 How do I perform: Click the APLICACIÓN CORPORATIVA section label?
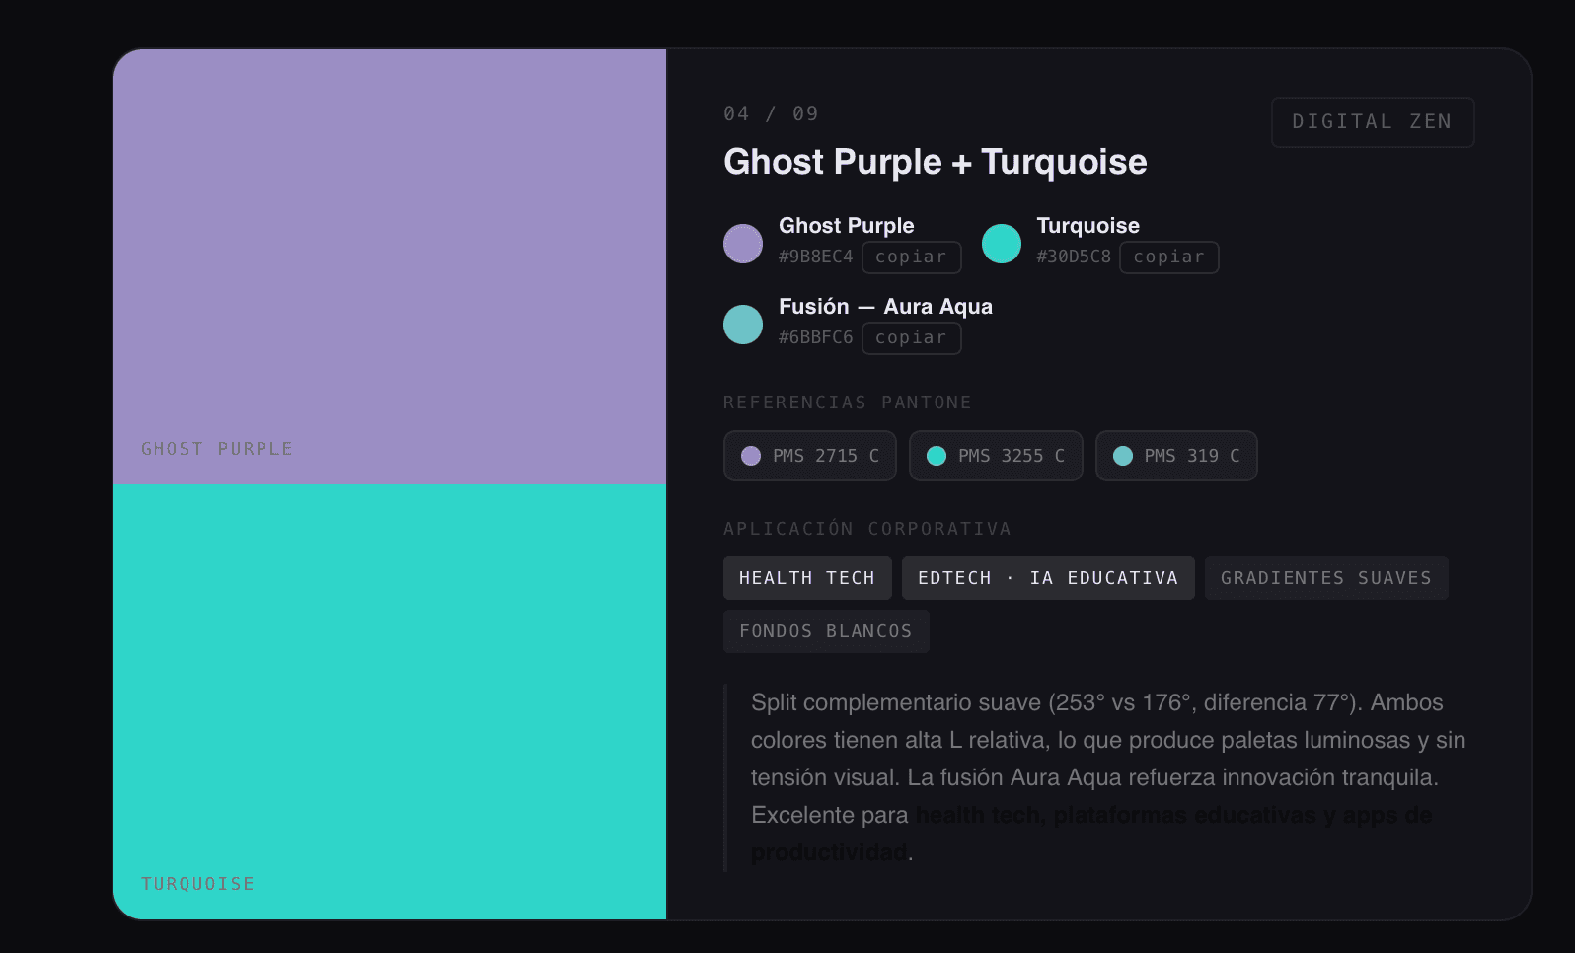tap(867, 529)
